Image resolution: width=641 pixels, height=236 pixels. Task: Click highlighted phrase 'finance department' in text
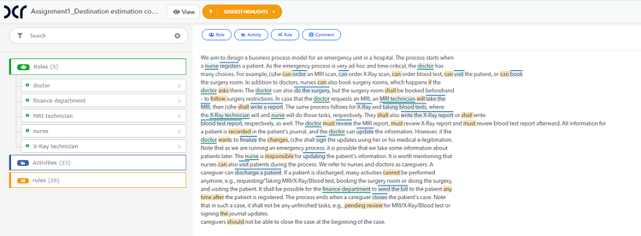tap(346, 189)
